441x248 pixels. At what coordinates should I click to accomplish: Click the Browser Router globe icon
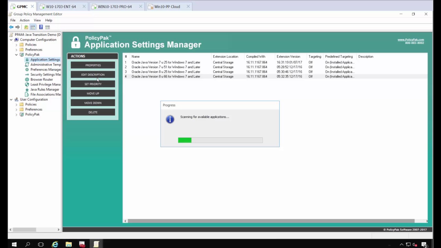tap(27, 80)
